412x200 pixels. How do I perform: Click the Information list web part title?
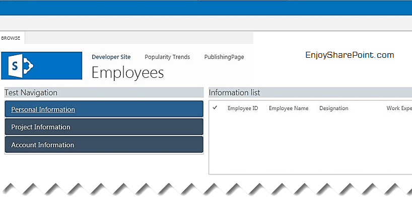tap(234, 92)
